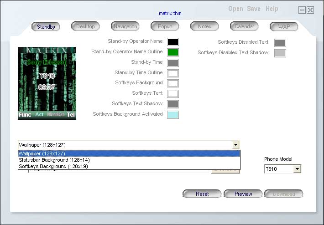Choose the Softkeys Background color
The height and width of the screenshot is (225, 324).
pyautogui.click(x=173, y=83)
